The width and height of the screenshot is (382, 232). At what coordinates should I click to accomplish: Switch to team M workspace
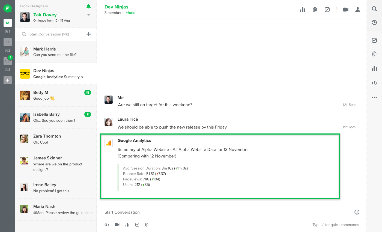pyautogui.click(x=8, y=23)
